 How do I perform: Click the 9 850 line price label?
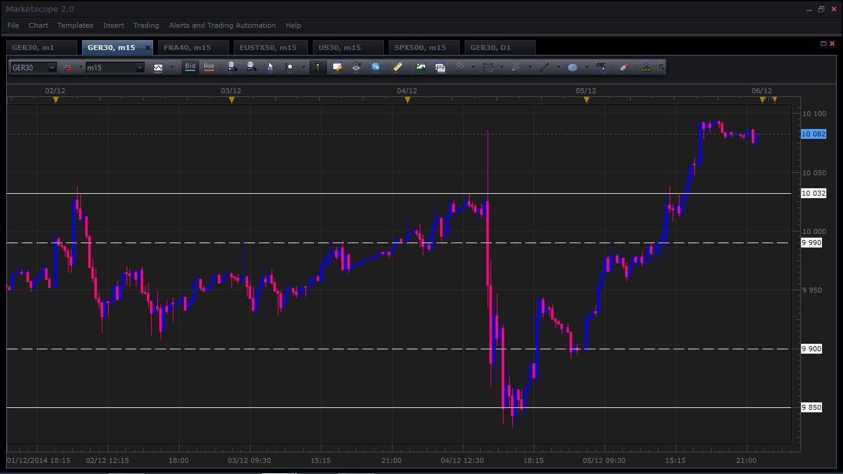(812, 407)
